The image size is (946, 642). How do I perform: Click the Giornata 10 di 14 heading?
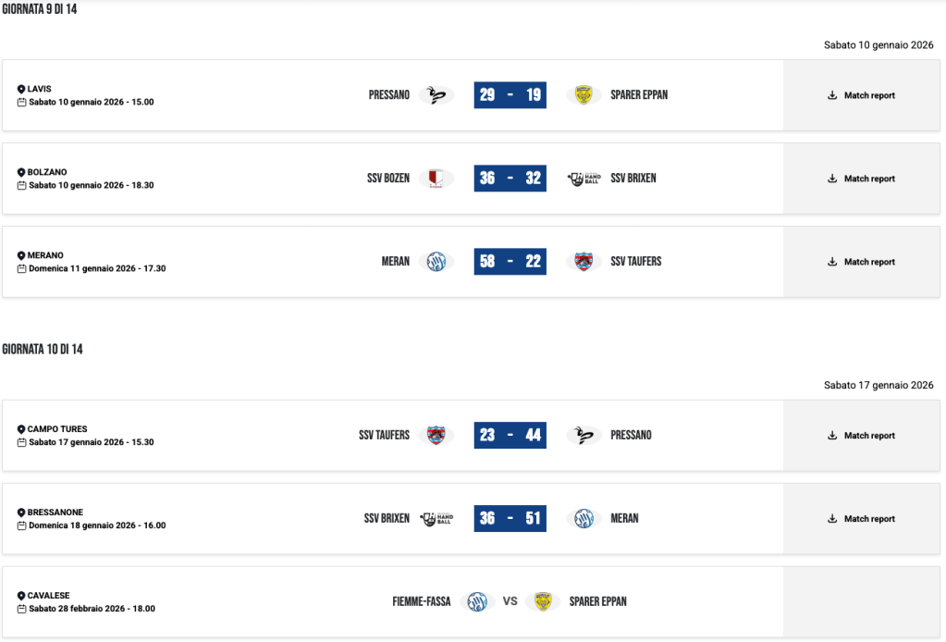43,350
